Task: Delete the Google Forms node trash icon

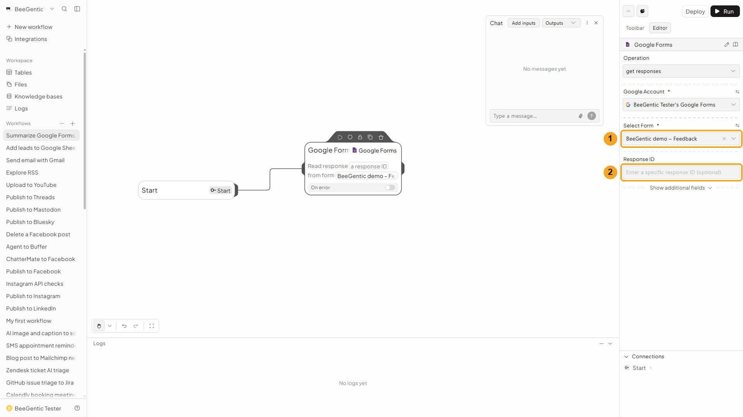Action: click(381, 137)
